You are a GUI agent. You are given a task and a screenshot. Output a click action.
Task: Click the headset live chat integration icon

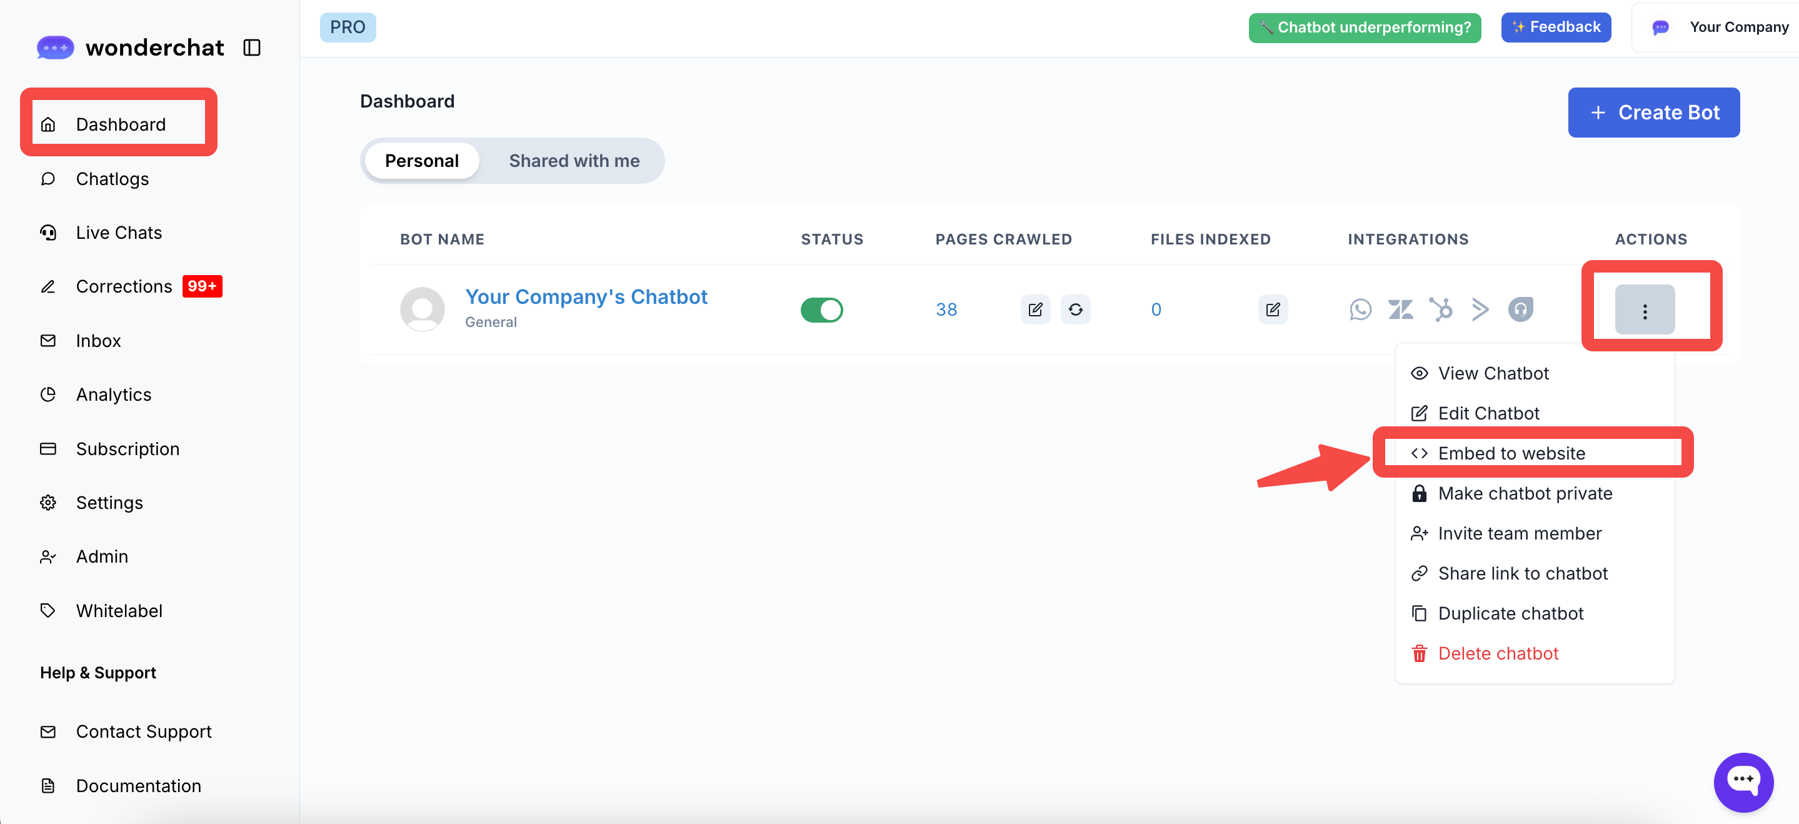[x=1520, y=309]
